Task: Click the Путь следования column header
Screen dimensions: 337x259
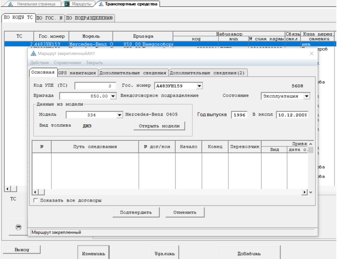Action: coord(95,147)
